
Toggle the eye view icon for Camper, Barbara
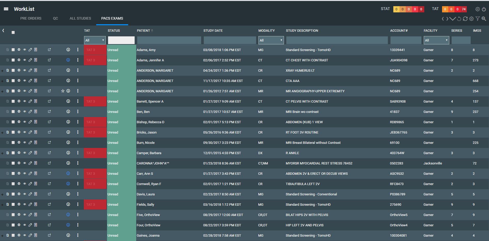tap(25, 153)
